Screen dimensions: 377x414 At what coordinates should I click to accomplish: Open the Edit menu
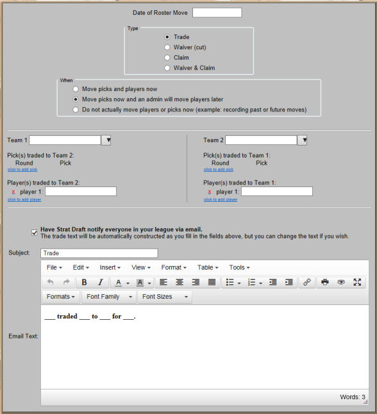pos(81,267)
